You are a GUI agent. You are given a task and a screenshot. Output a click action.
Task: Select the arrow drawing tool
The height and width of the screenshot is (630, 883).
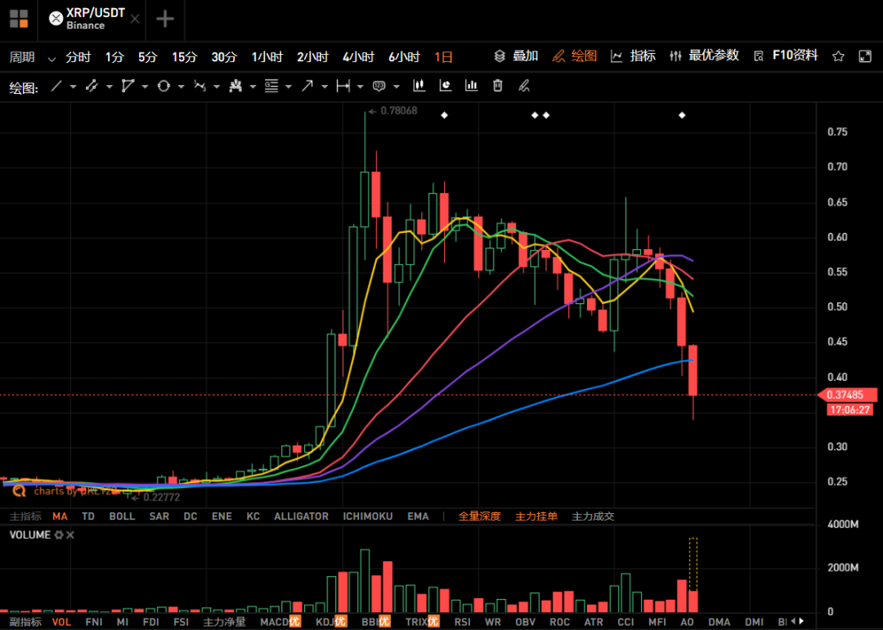[307, 86]
